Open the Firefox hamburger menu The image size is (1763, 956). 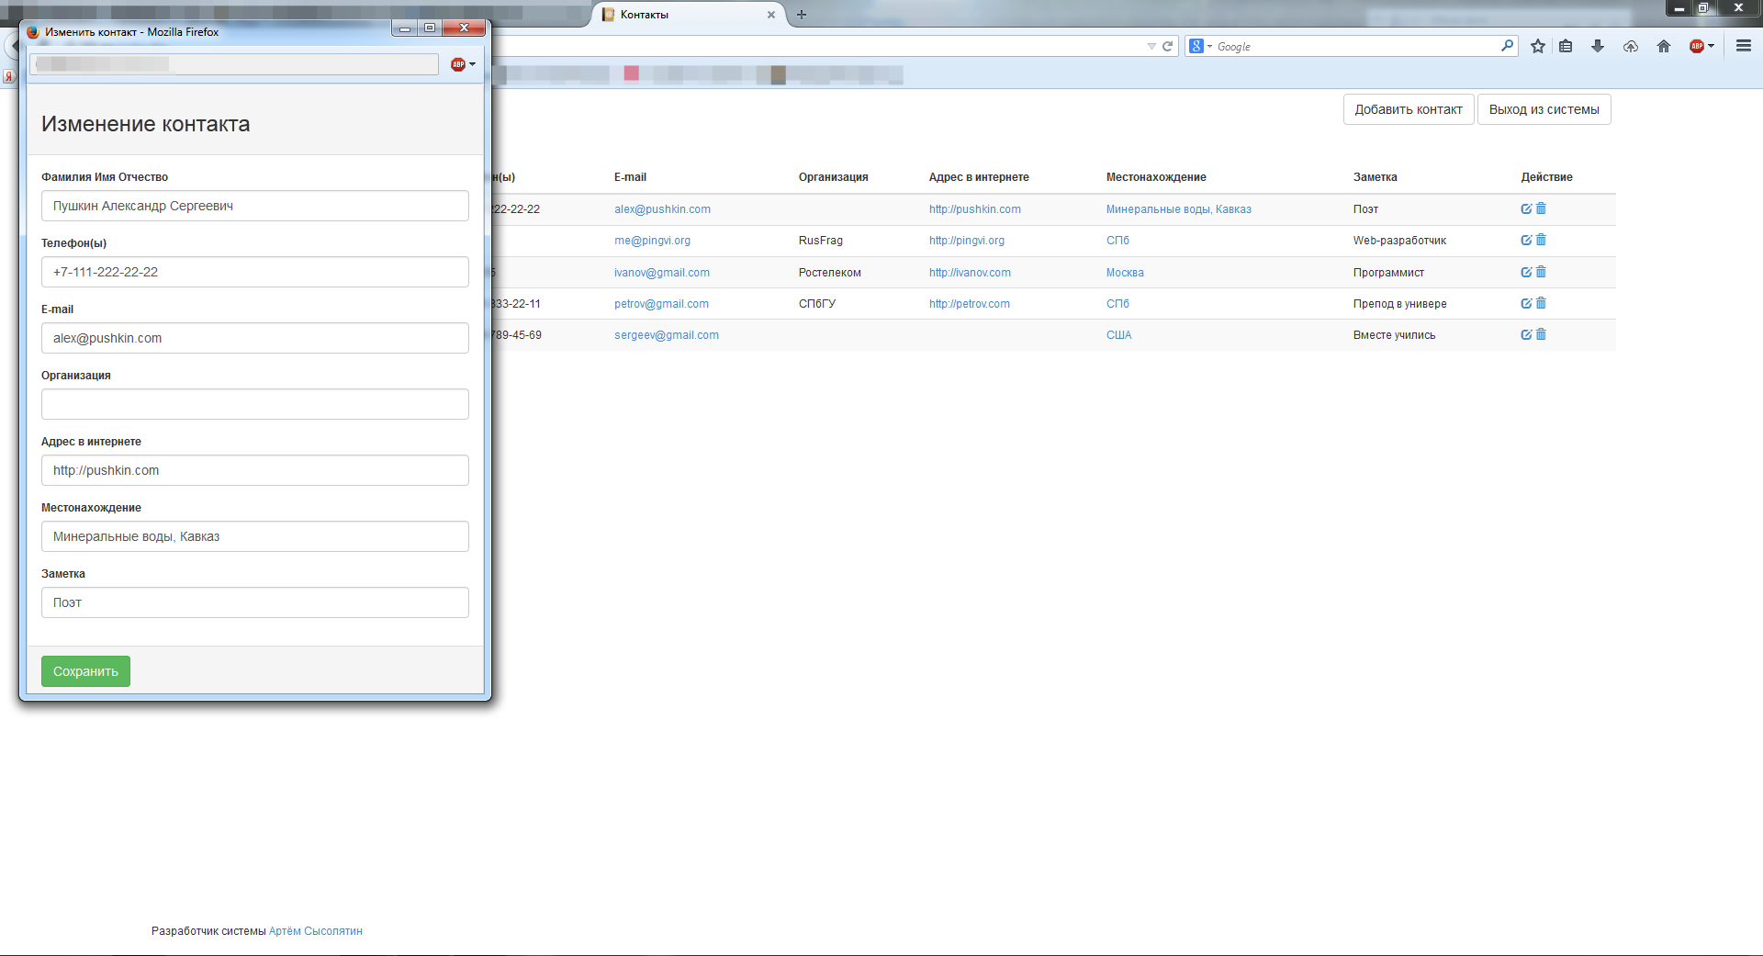click(1744, 46)
